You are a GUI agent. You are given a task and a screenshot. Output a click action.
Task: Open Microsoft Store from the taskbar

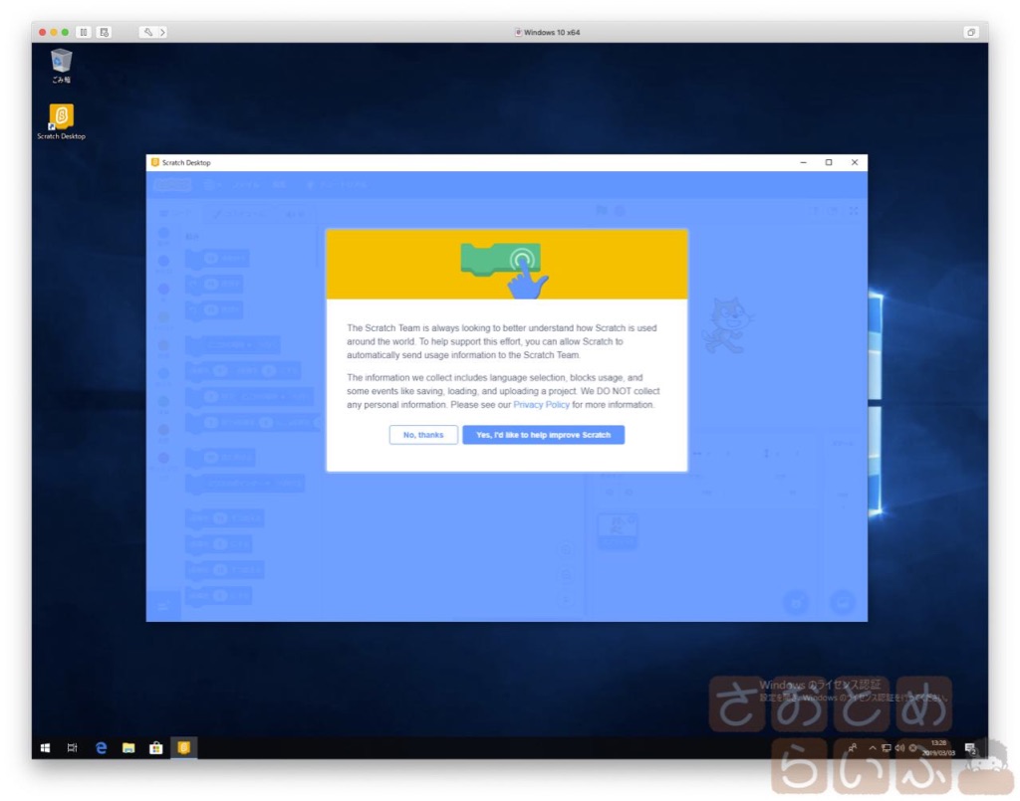(x=155, y=747)
